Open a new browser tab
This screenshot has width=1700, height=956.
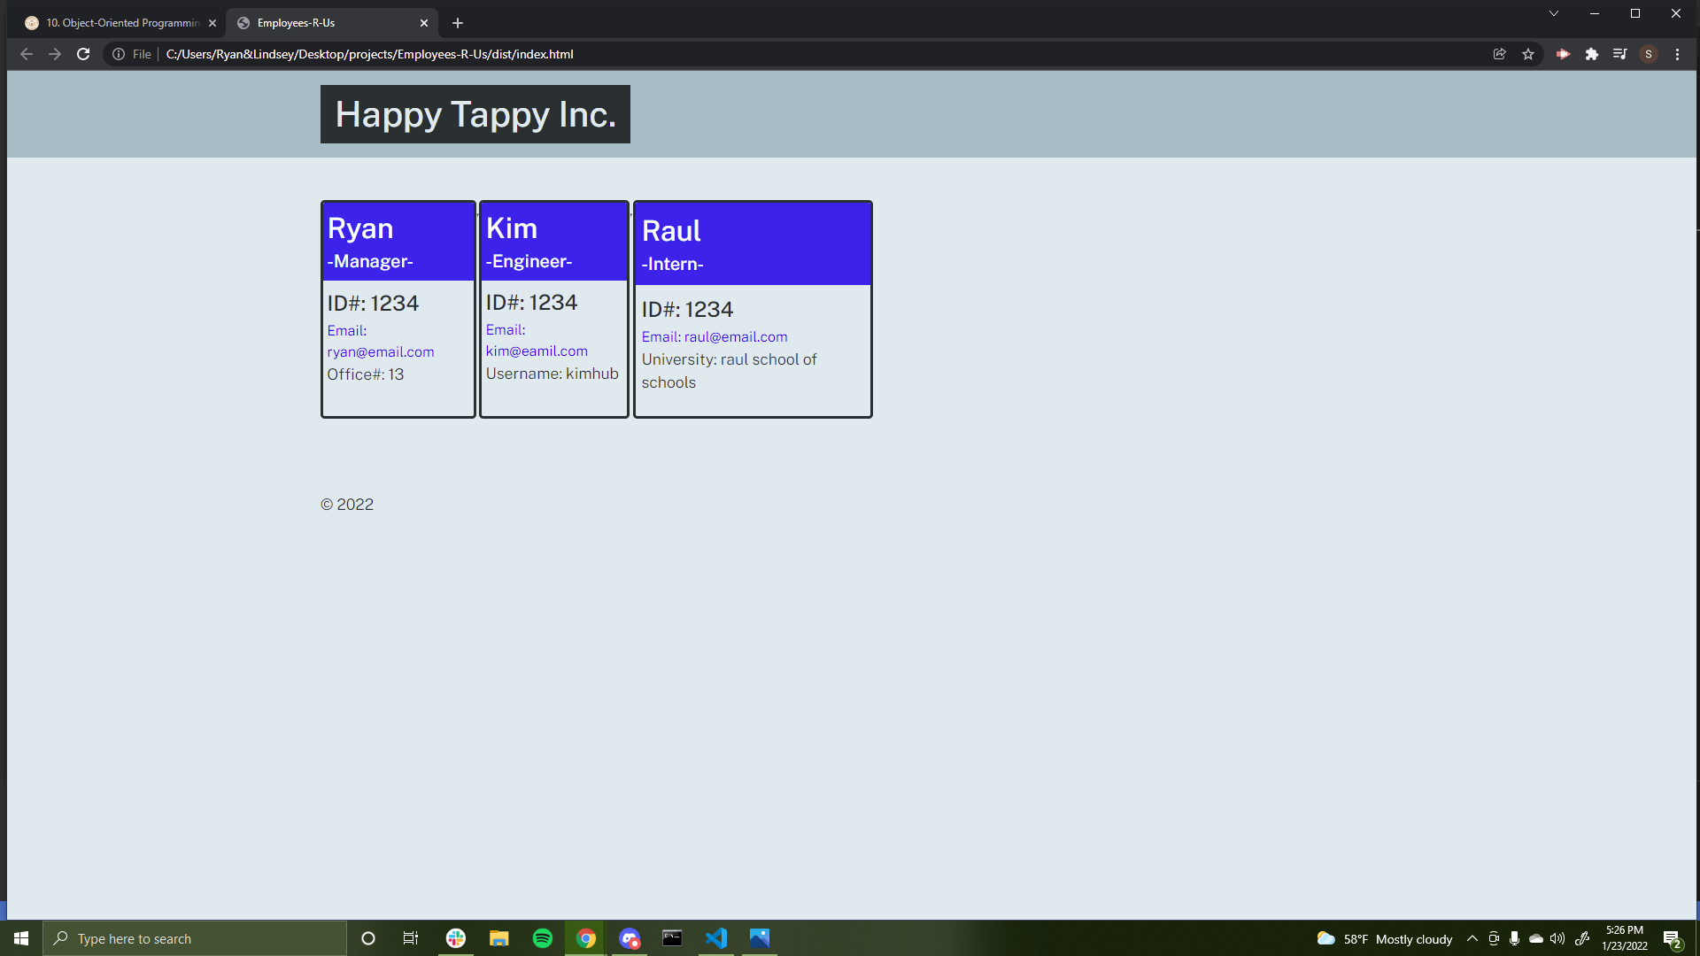458,23
